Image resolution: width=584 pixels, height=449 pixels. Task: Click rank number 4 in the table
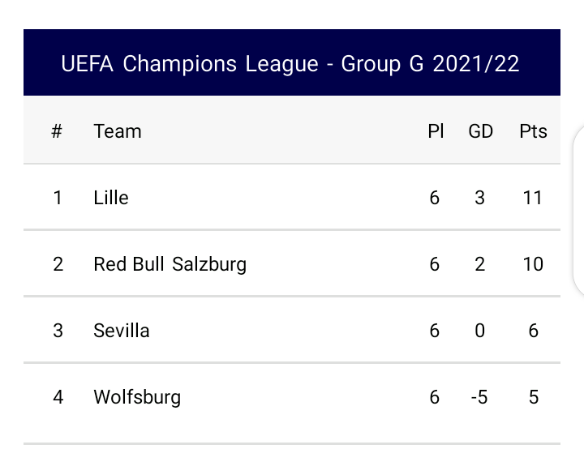click(58, 397)
